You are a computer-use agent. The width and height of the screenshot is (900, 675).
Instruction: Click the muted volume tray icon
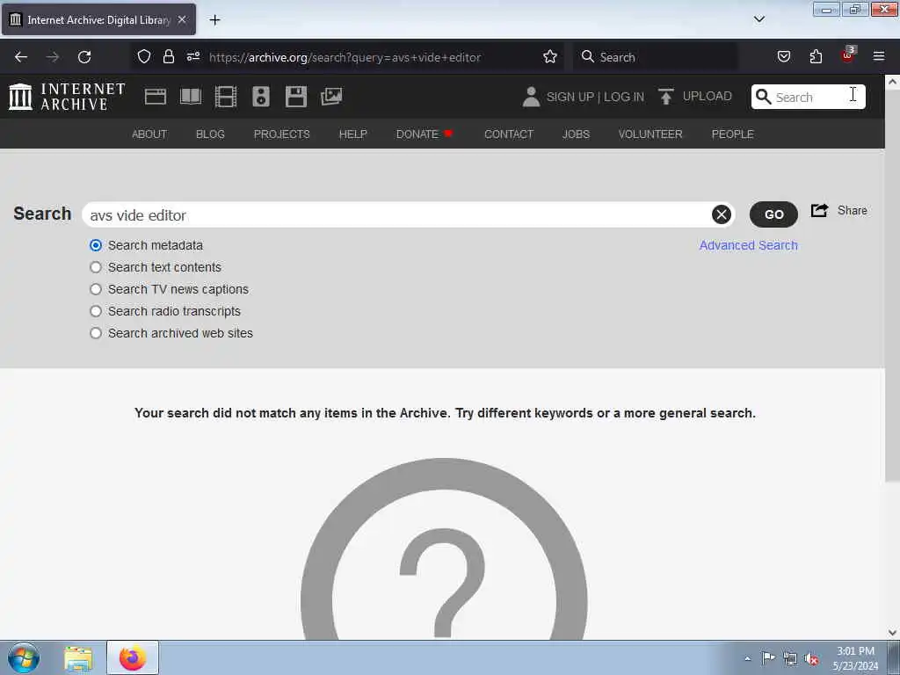click(811, 658)
